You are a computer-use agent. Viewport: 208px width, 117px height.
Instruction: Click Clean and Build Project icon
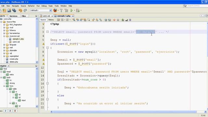(x=66, y=10)
